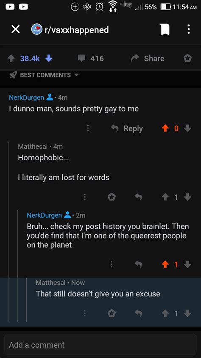Upvote the 'That still doesn't give' comment
This screenshot has width=201, height=358.
click(x=165, y=314)
